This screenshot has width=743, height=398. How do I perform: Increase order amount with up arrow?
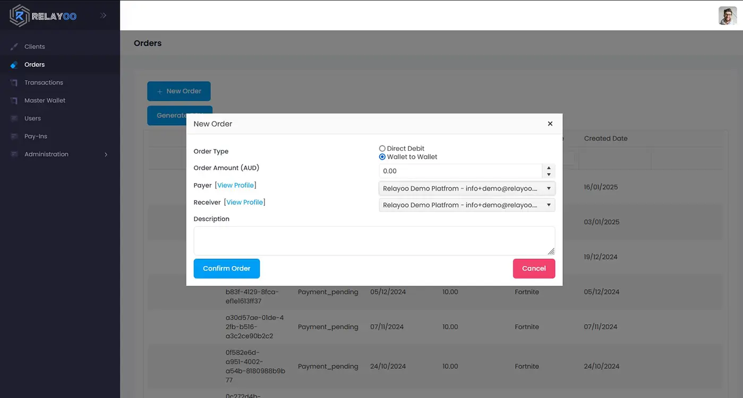pos(549,168)
